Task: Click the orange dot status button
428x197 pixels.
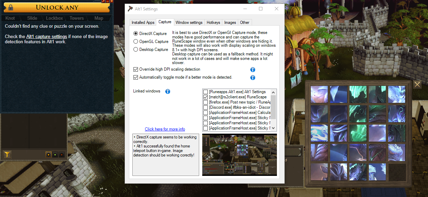Action: pyautogui.click(x=48, y=155)
